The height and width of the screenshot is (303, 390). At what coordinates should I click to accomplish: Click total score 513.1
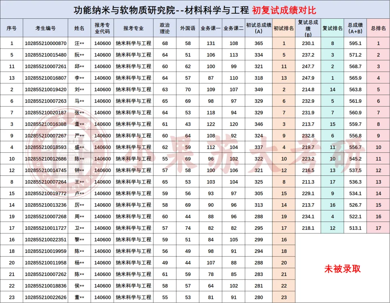pos(355,228)
